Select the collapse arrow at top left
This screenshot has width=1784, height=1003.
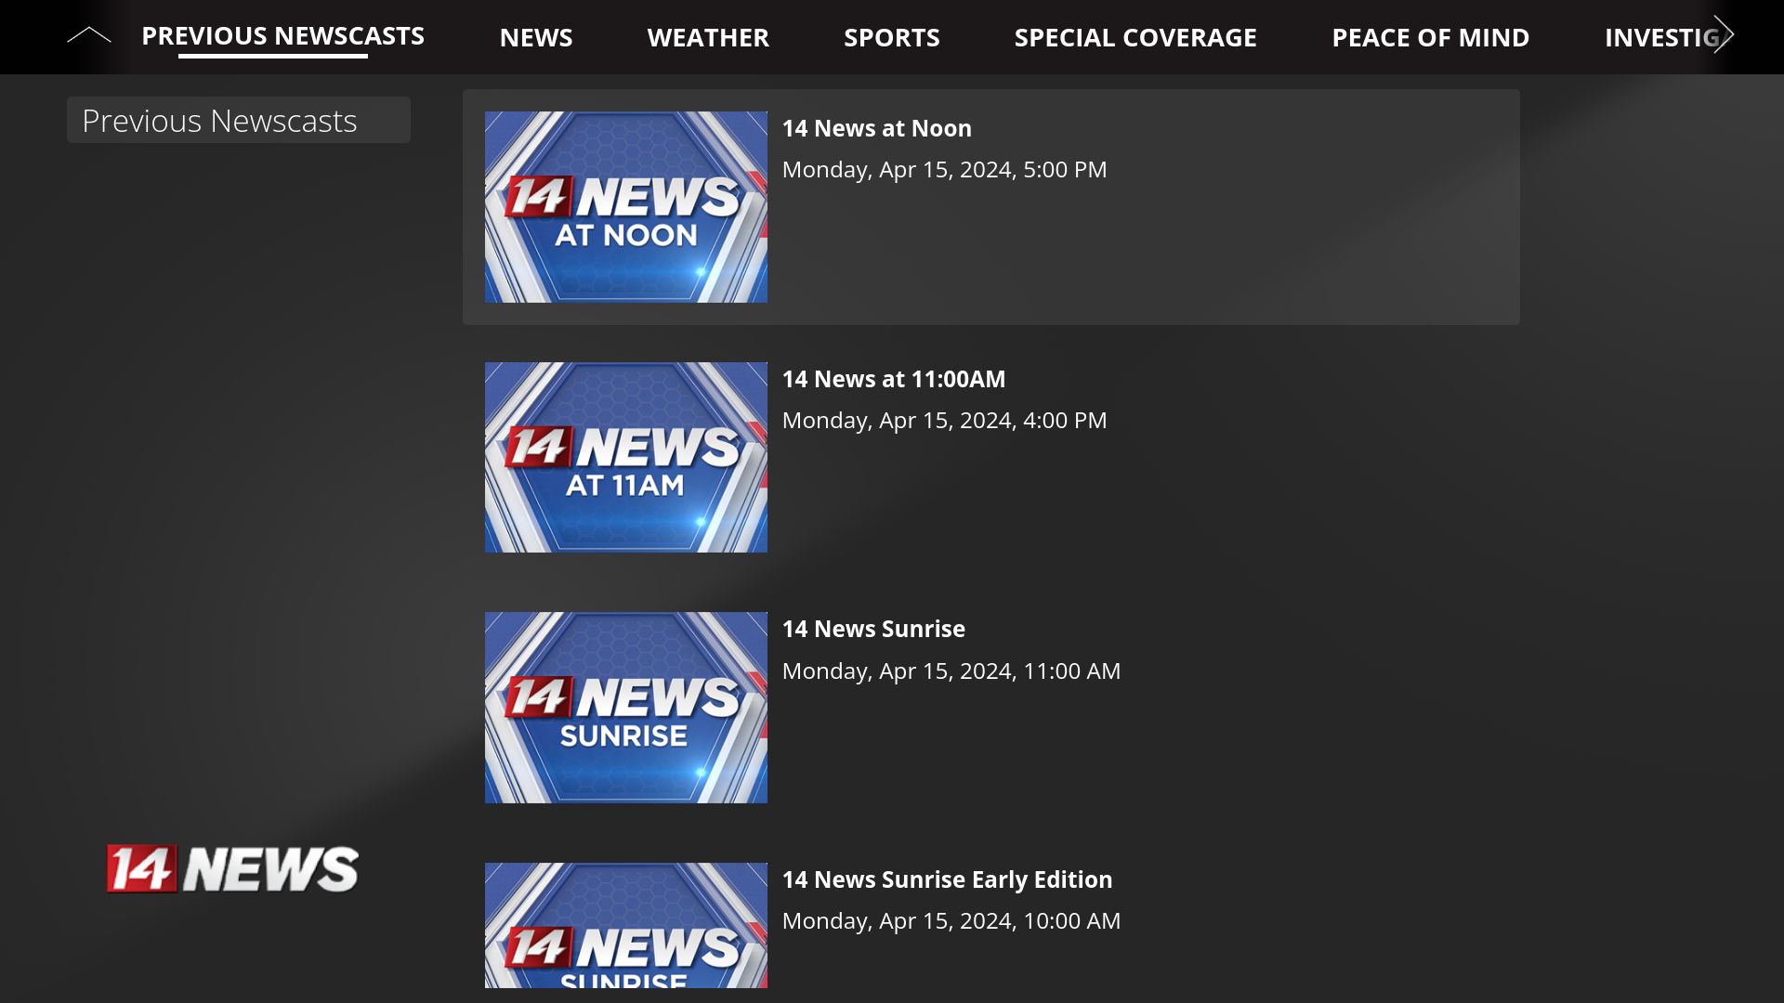tap(88, 34)
